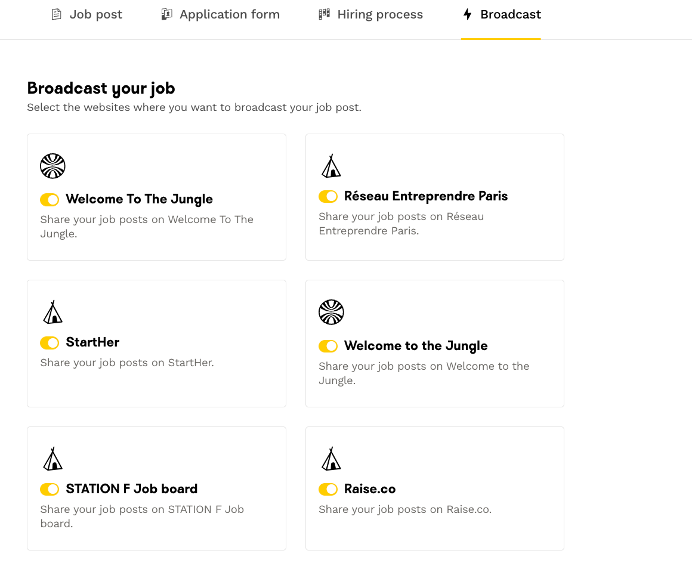Viewport: 692px width, 569px height.
Task: Click the STATION F Job board teepee icon
Action: coord(52,459)
